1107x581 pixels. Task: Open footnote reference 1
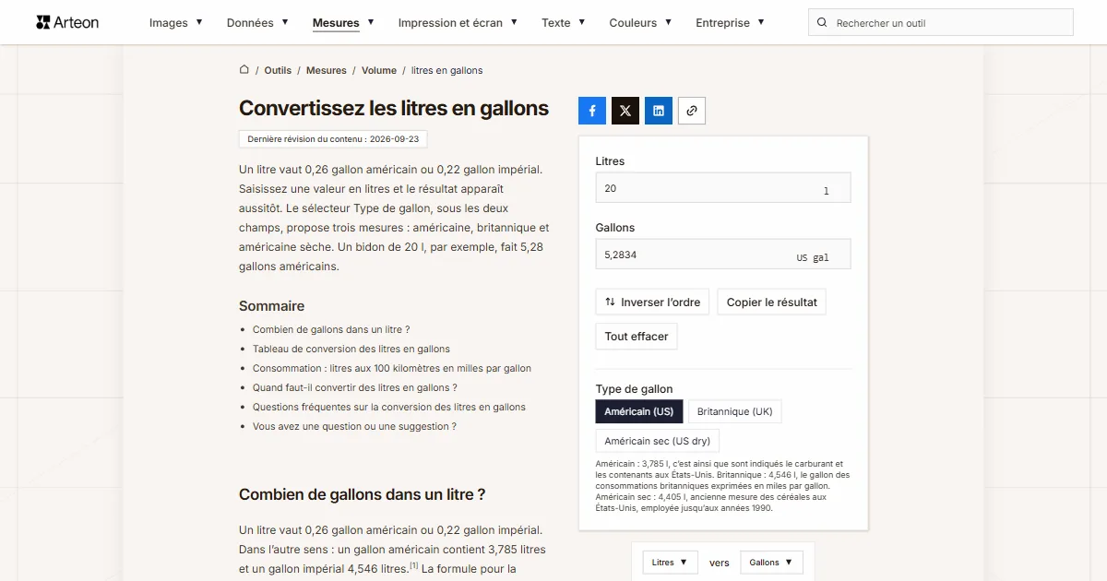pyautogui.click(x=414, y=566)
